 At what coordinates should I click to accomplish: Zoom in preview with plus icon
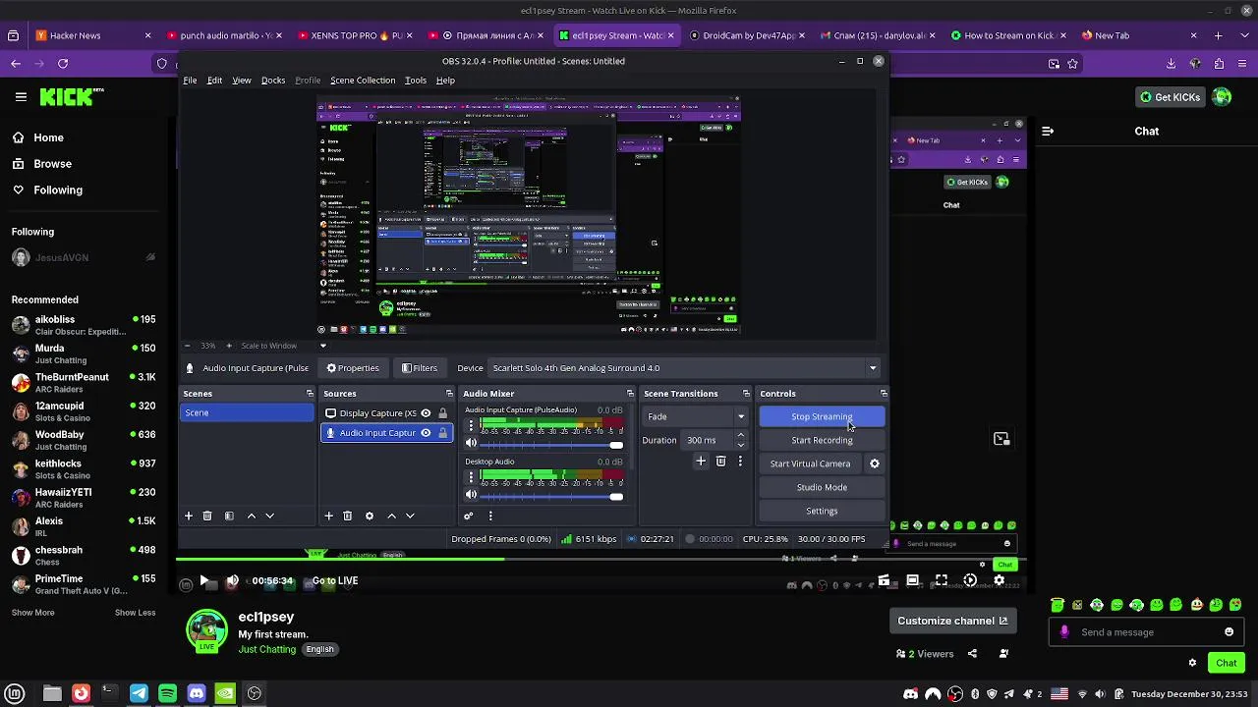(x=229, y=346)
